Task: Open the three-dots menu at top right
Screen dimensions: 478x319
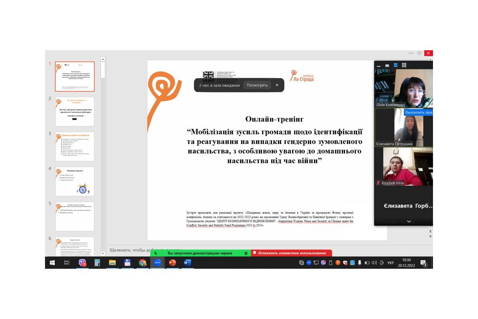Action: [411, 53]
